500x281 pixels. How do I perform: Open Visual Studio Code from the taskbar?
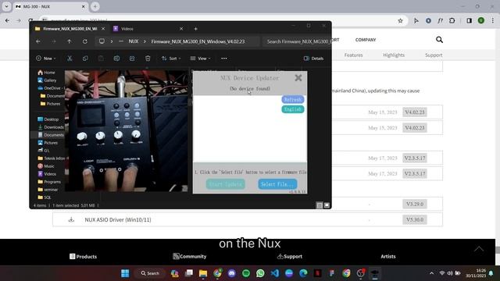[274, 273]
